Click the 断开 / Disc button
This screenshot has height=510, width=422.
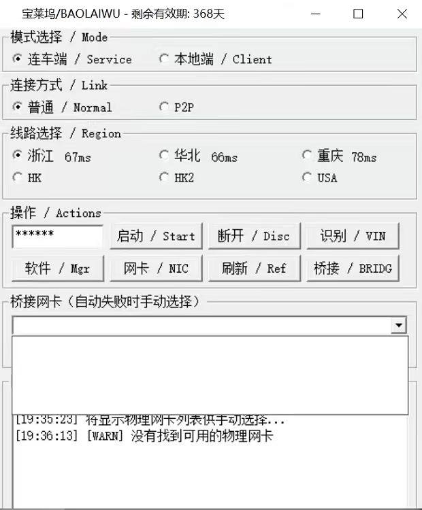255,236
